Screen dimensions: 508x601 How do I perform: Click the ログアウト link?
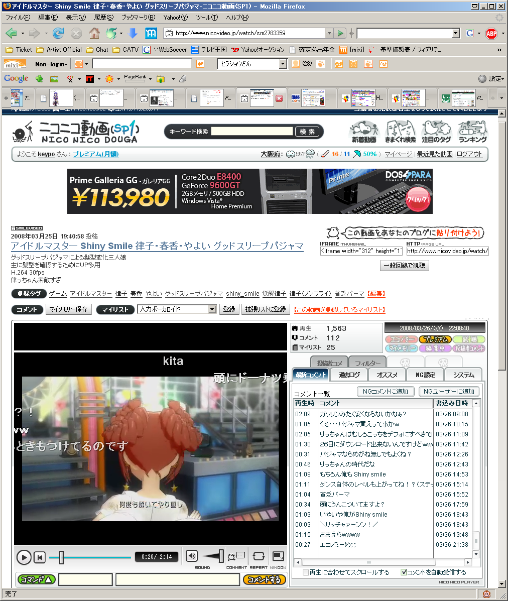pos(469,154)
